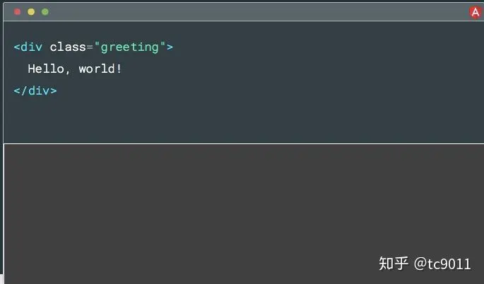Screen dimensions: 484x284
Task: Click the class attribute keyword
Action: point(67,47)
